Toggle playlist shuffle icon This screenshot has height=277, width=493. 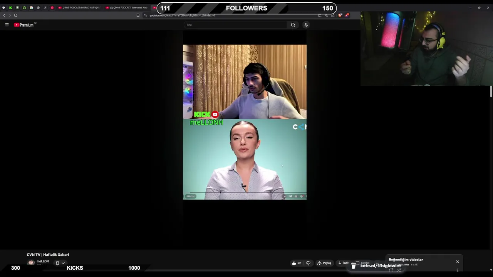point(399,270)
